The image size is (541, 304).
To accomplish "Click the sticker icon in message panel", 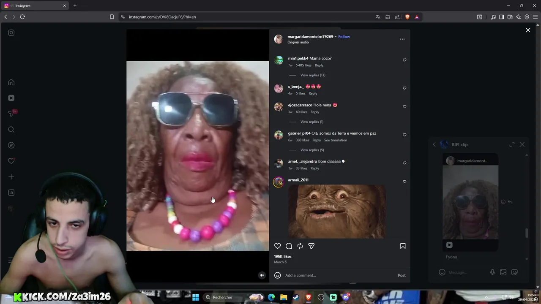I will [515, 272].
